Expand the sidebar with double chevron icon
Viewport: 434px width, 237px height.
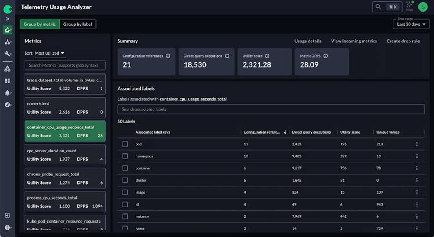pyautogui.click(x=7, y=18)
